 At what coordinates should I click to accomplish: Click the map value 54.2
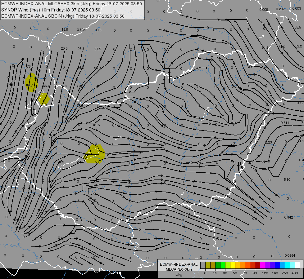(x=265, y=48)
